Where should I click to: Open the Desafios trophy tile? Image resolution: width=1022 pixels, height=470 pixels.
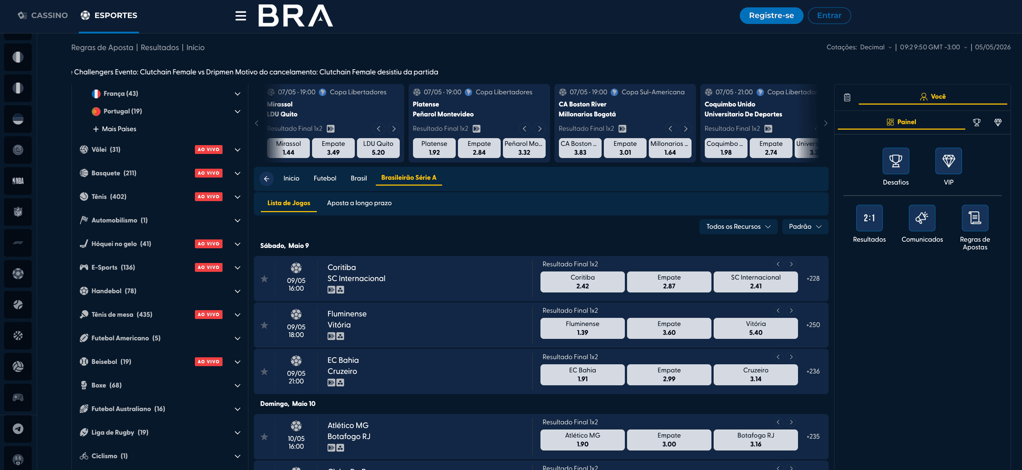[x=895, y=161]
